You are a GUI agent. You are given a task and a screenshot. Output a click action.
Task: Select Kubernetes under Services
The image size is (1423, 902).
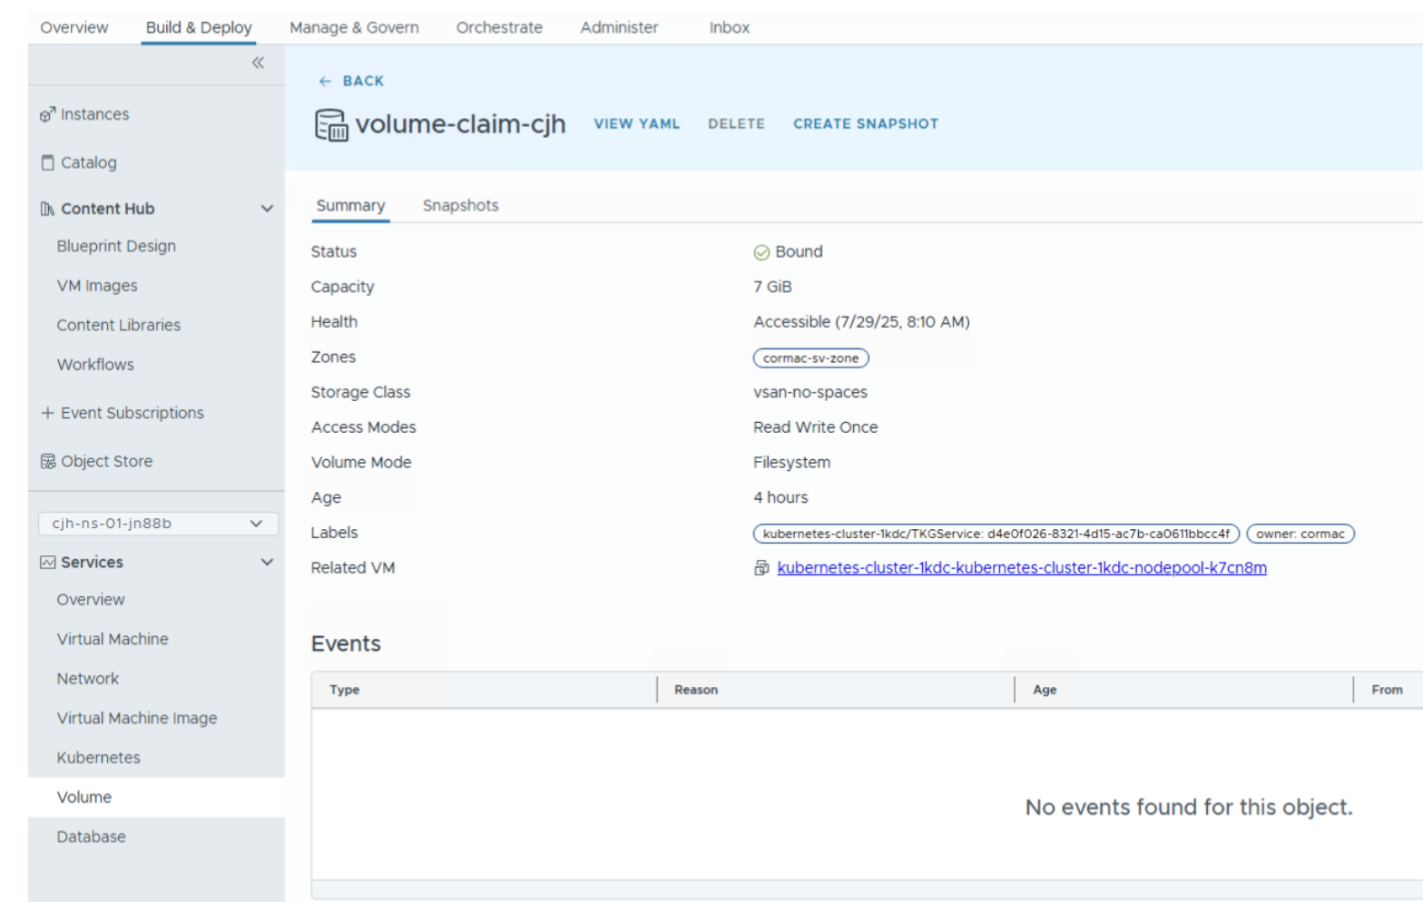(98, 758)
